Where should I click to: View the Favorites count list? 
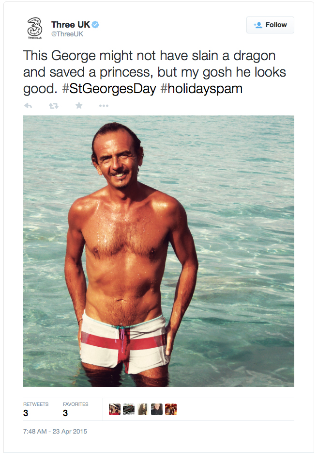[76, 409]
